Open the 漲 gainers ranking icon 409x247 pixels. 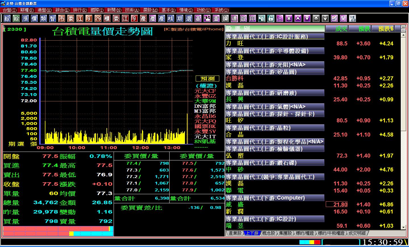25,18
